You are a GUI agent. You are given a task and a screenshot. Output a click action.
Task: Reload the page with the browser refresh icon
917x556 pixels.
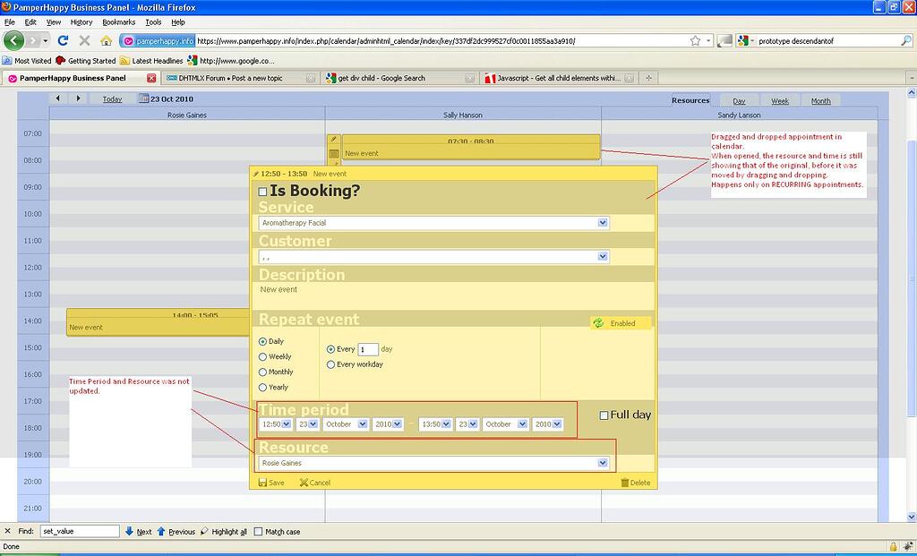[61, 40]
